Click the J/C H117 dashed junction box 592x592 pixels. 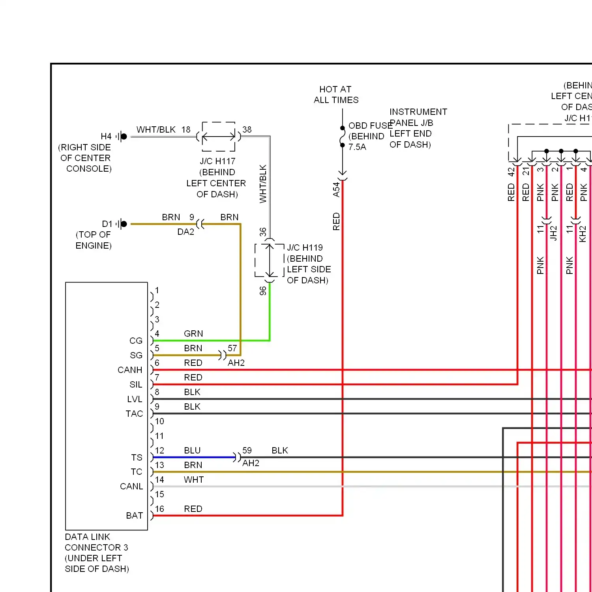point(219,137)
